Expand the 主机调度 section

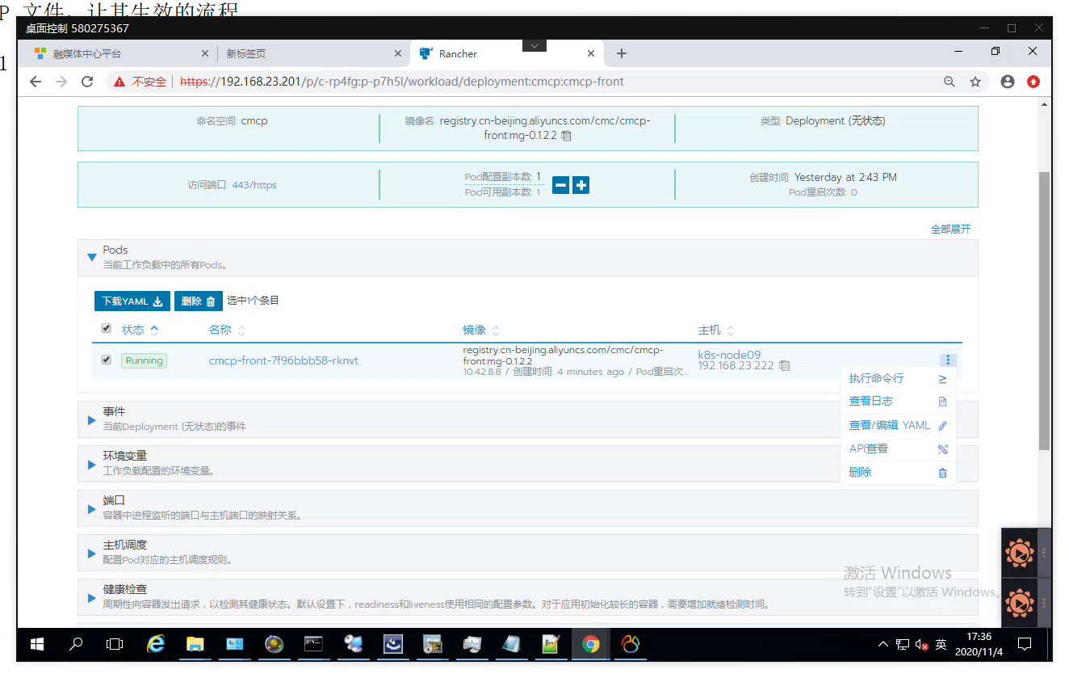point(91,553)
